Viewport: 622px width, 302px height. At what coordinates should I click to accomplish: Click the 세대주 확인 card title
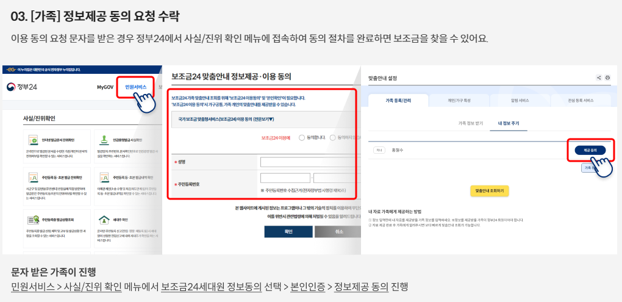[122, 220]
